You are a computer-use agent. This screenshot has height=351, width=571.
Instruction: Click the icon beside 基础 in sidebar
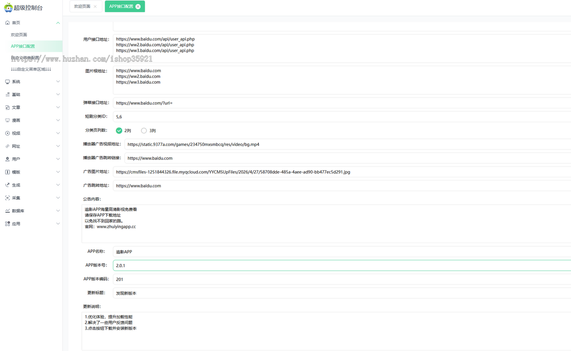point(7,95)
